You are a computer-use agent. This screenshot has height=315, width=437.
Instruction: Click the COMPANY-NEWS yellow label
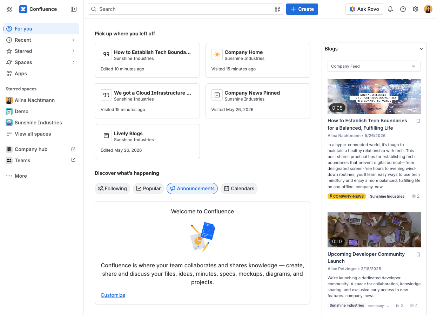point(347,196)
